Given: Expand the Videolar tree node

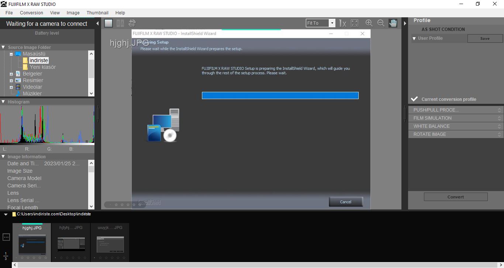Looking at the screenshot, I should tap(11, 87).
